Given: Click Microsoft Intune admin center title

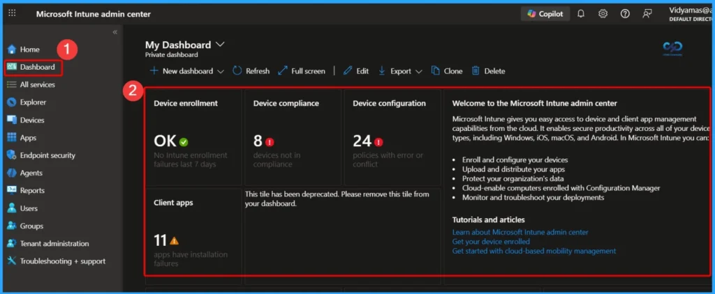Looking at the screenshot, I should point(94,14).
